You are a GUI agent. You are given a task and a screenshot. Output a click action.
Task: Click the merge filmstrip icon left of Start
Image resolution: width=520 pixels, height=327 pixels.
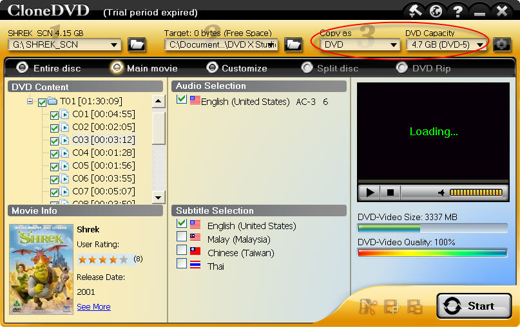click(415, 306)
